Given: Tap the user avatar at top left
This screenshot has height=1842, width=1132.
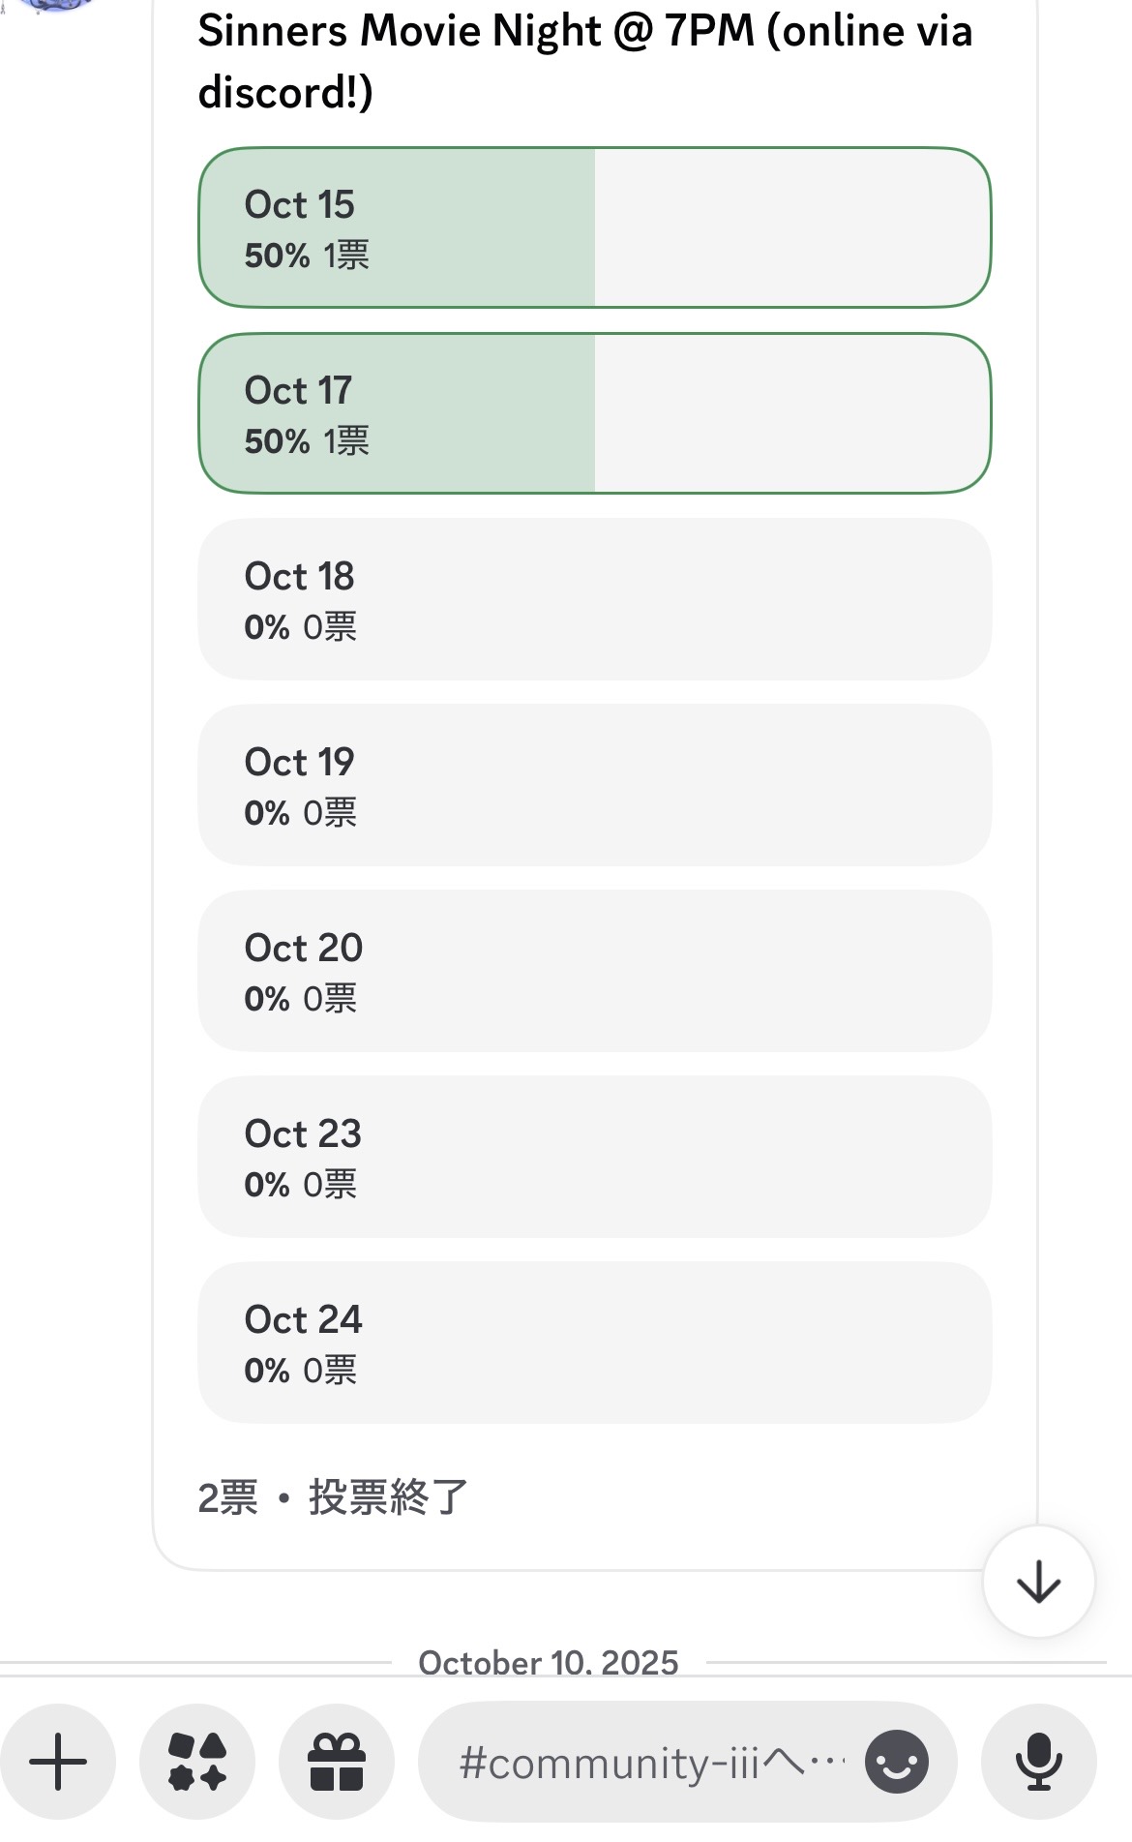Looking at the screenshot, I should [53, 6].
